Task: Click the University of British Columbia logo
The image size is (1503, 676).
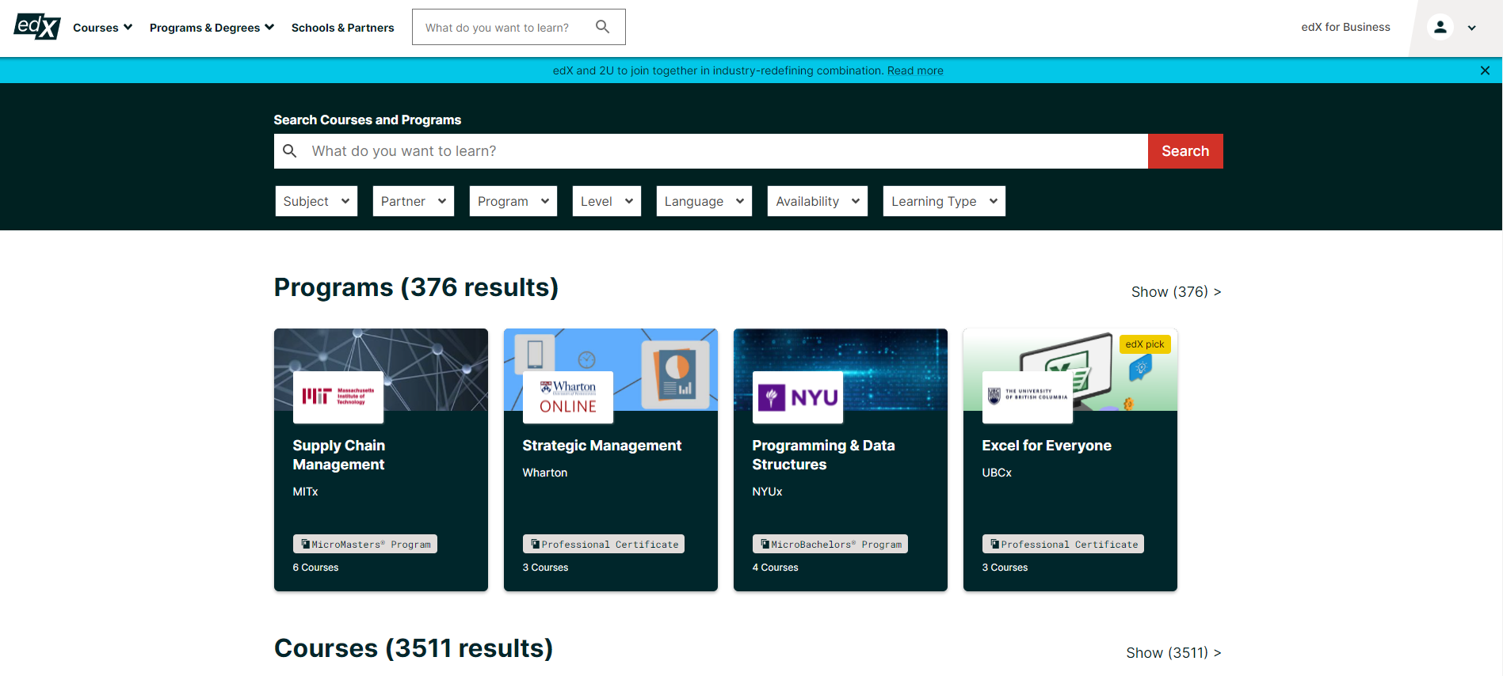Action: coord(1028,397)
